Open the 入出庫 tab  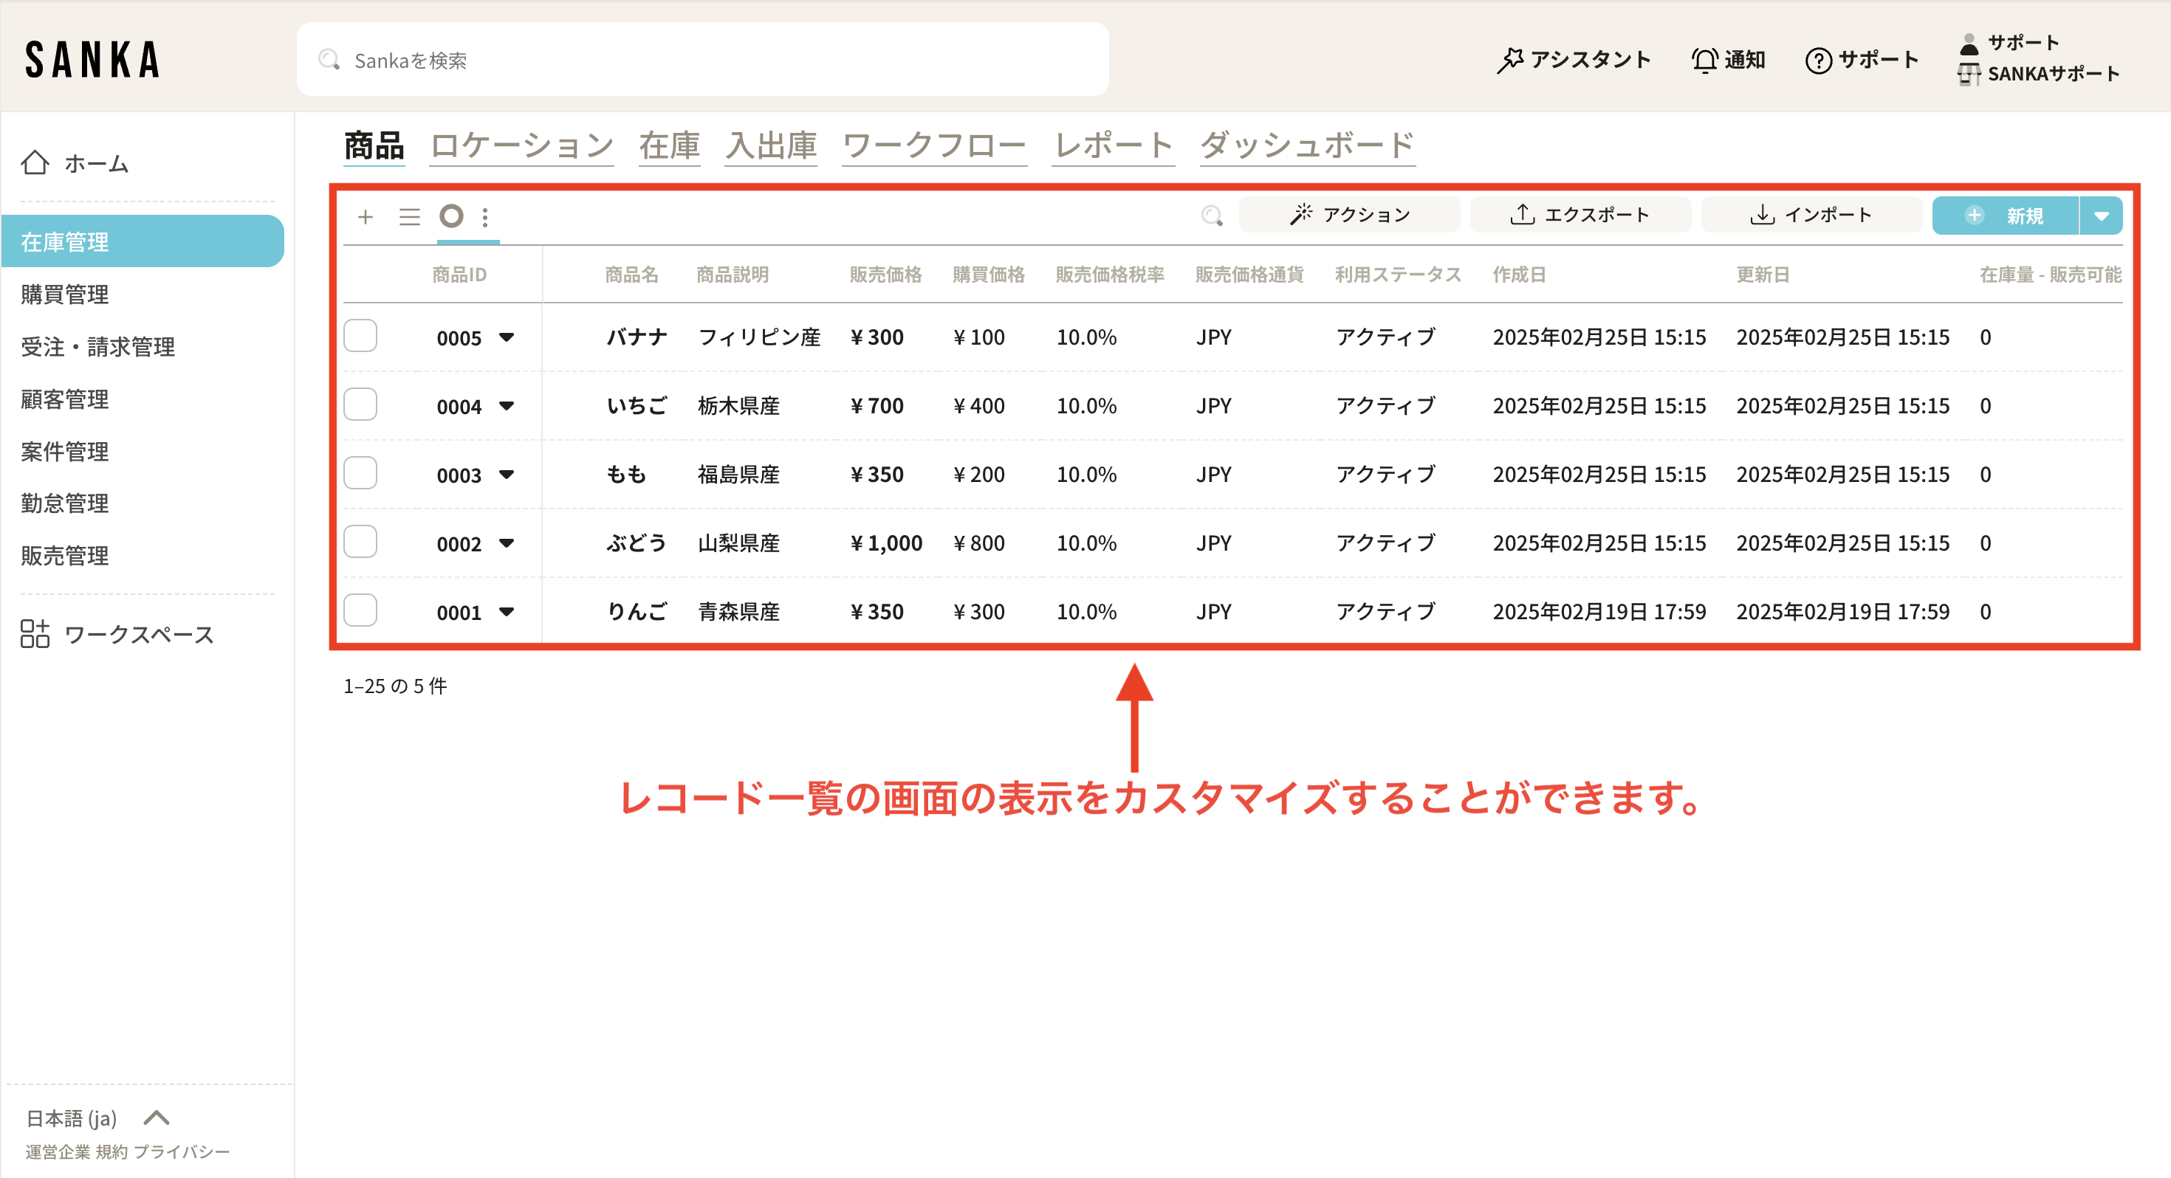click(770, 146)
